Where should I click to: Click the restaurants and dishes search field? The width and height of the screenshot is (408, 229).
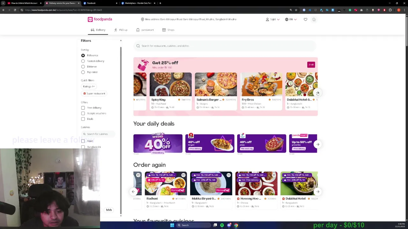click(x=225, y=46)
